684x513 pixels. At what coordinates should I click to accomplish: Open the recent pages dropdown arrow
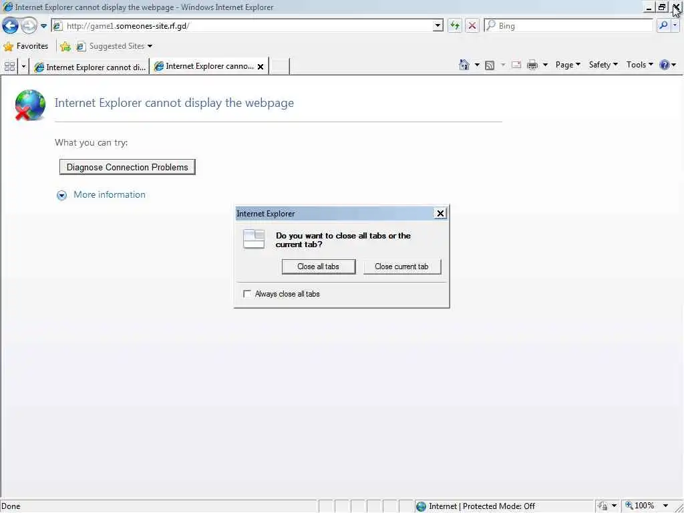[43, 26]
